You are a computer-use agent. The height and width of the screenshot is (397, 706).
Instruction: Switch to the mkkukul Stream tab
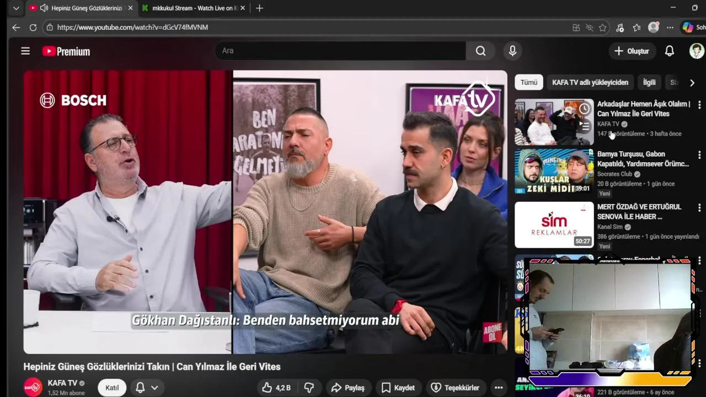[x=193, y=8]
